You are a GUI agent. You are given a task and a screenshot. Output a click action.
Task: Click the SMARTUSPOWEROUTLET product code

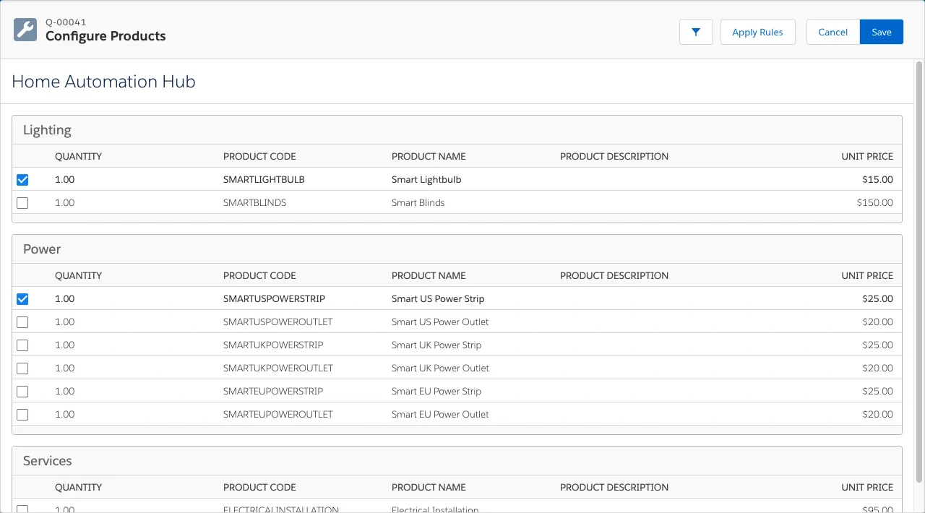pyautogui.click(x=278, y=322)
